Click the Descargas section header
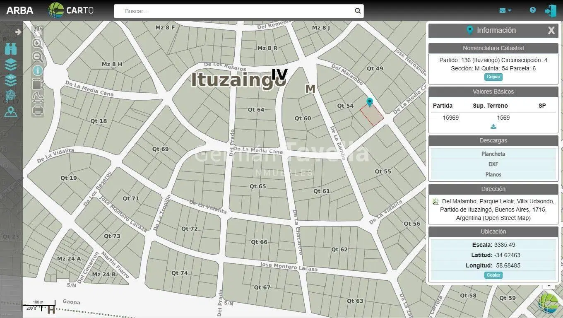The image size is (563, 318). 493,140
